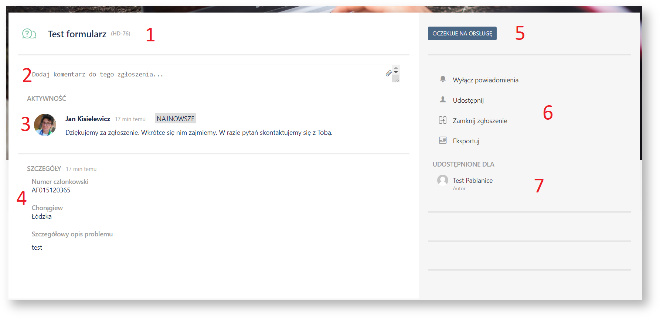The image size is (660, 318).
Task: Click the help desk question bubble icon
Action: coord(29,34)
